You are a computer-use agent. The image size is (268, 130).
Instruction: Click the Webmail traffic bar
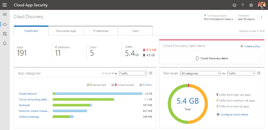pyautogui.click(x=72, y=105)
